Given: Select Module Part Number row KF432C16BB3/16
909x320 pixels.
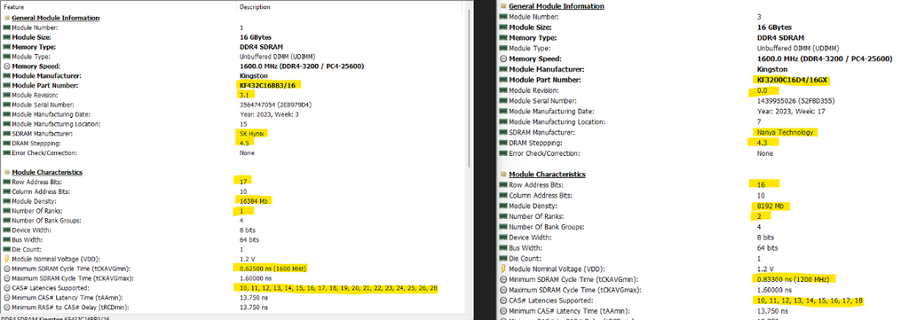Looking at the screenshot, I should pyautogui.click(x=233, y=86).
